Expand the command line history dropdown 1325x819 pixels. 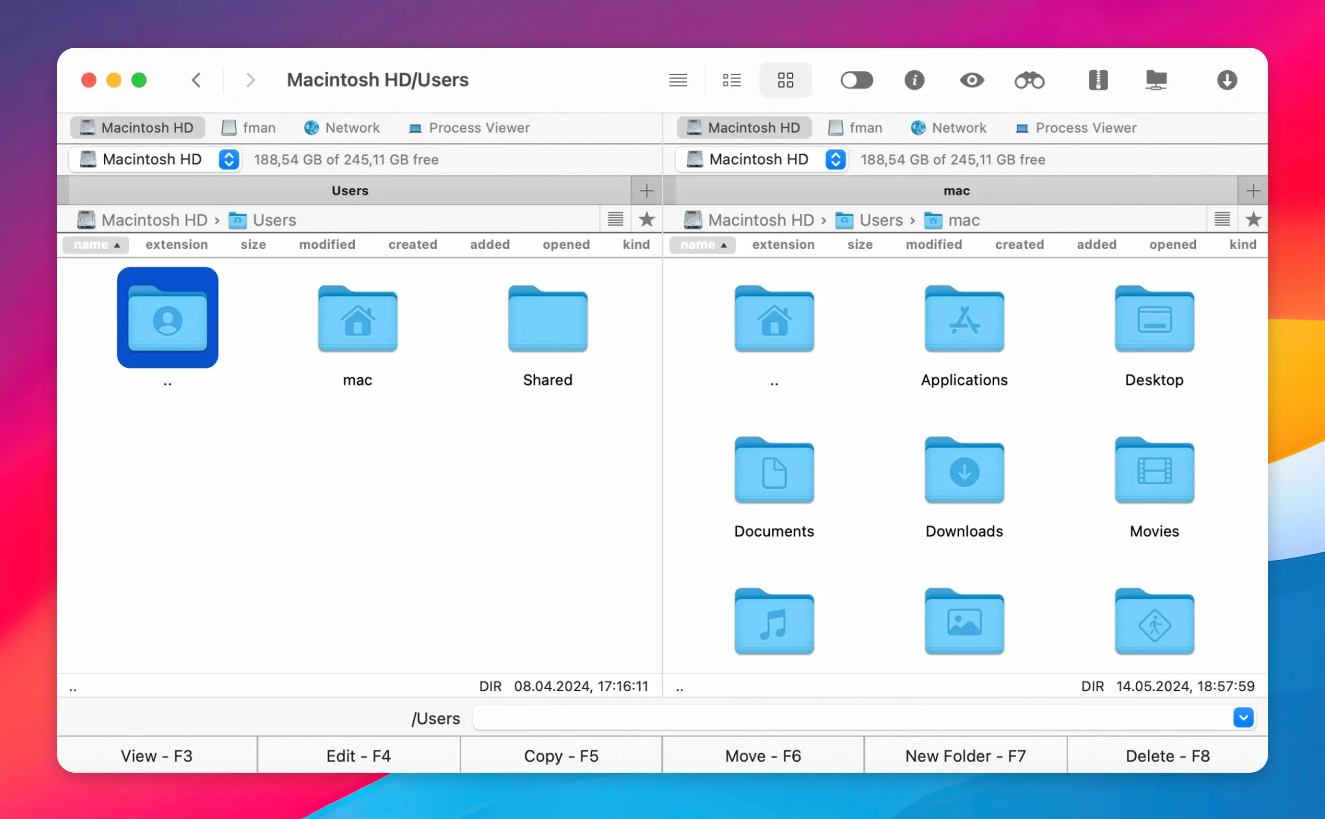[x=1243, y=718]
